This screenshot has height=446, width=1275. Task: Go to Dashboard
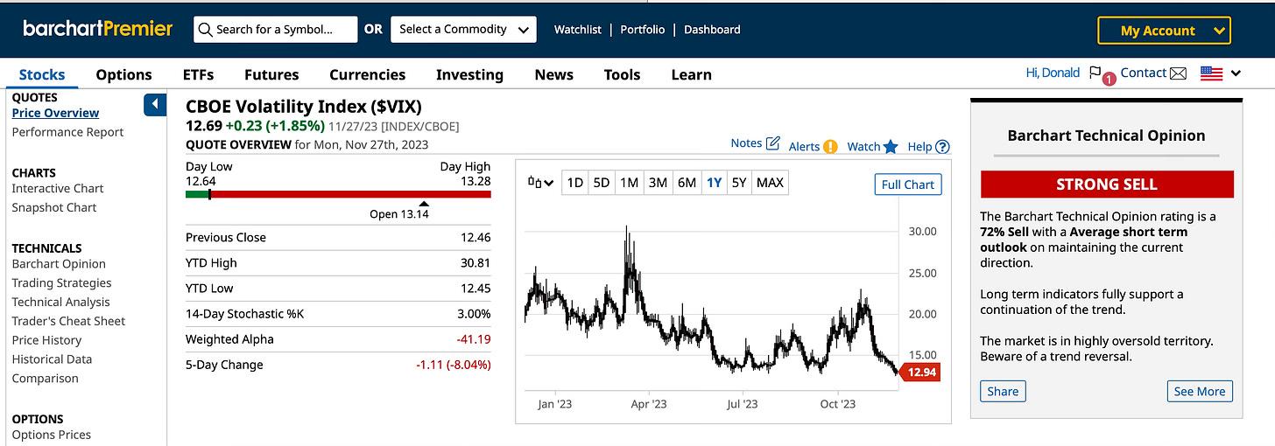click(x=712, y=29)
